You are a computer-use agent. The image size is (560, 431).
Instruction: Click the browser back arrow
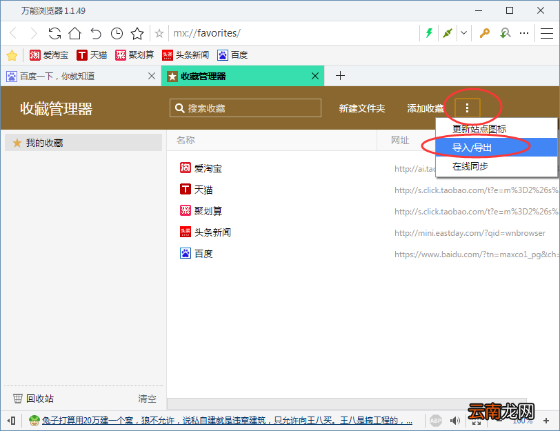click(13, 33)
